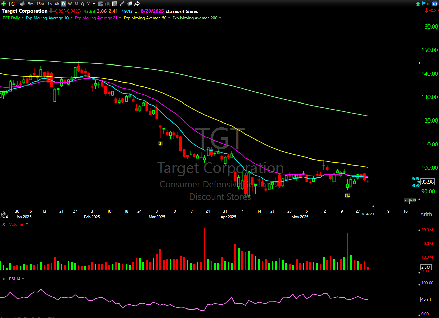Viewport: 439px width, 318px height.
Task: Open the blue S dropdown button
Action: (x=435, y=4)
